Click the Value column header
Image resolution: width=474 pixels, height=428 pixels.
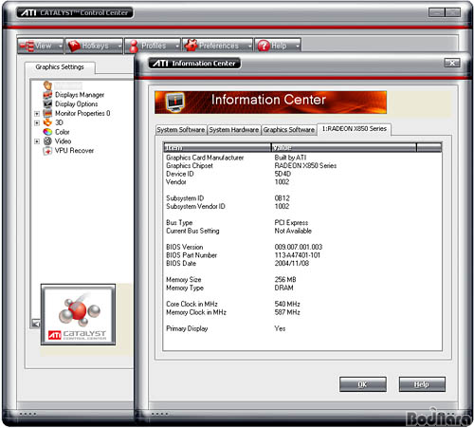click(x=344, y=147)
